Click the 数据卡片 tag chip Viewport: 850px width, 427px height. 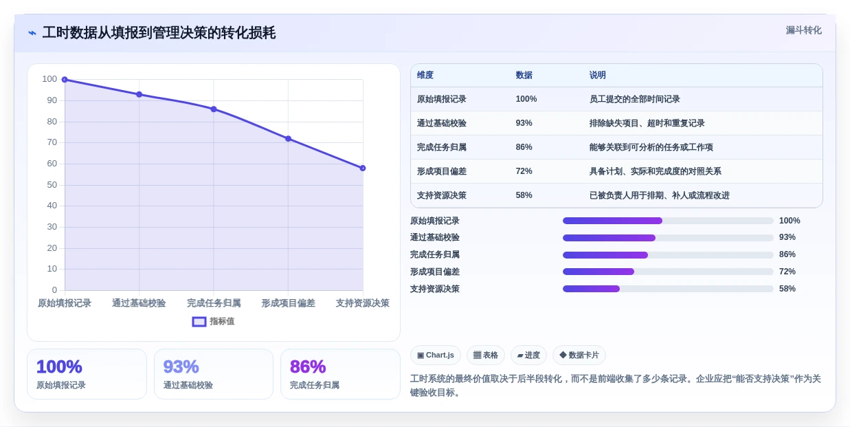[x=579, y=355]
